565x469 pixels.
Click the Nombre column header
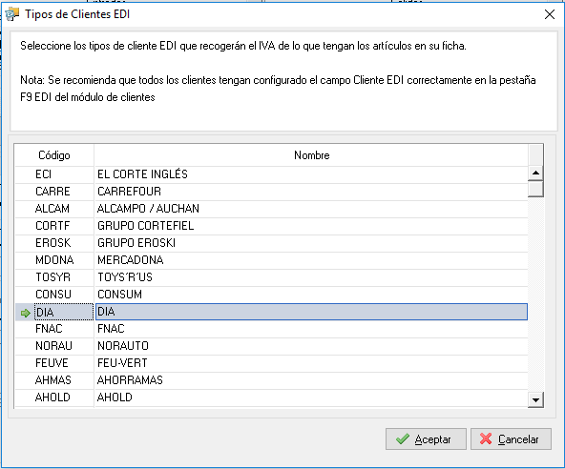[311, 155]
